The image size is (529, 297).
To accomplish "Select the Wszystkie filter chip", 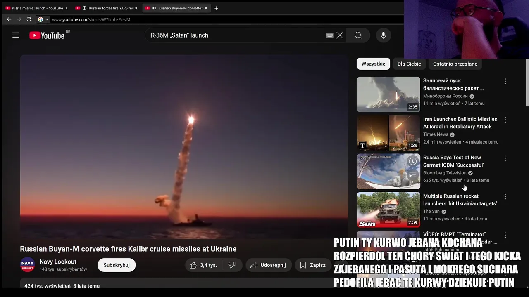I will tap(373, 64).
